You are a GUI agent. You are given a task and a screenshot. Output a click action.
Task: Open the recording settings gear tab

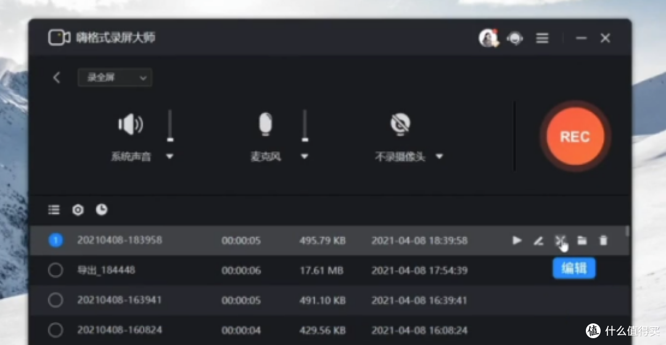click(x=78, y=209)
